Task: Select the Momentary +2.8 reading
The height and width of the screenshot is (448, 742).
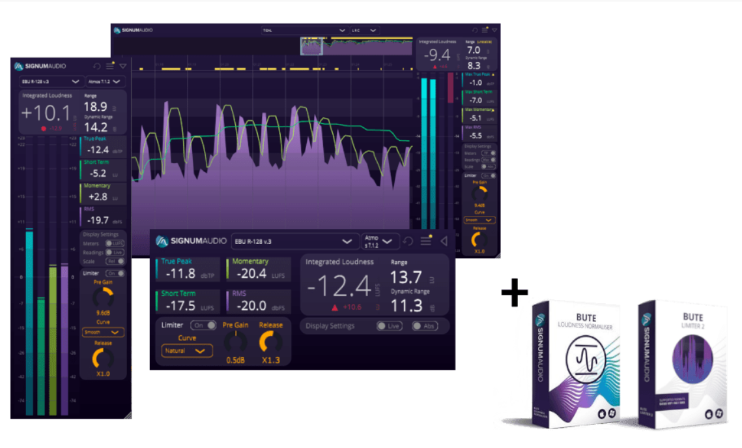Action: [103, 193]
